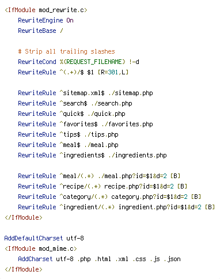Viewport: 220px width, 279px height.
Task: Click the Strip all trailing slashes comment
Action: pos(66,51)
